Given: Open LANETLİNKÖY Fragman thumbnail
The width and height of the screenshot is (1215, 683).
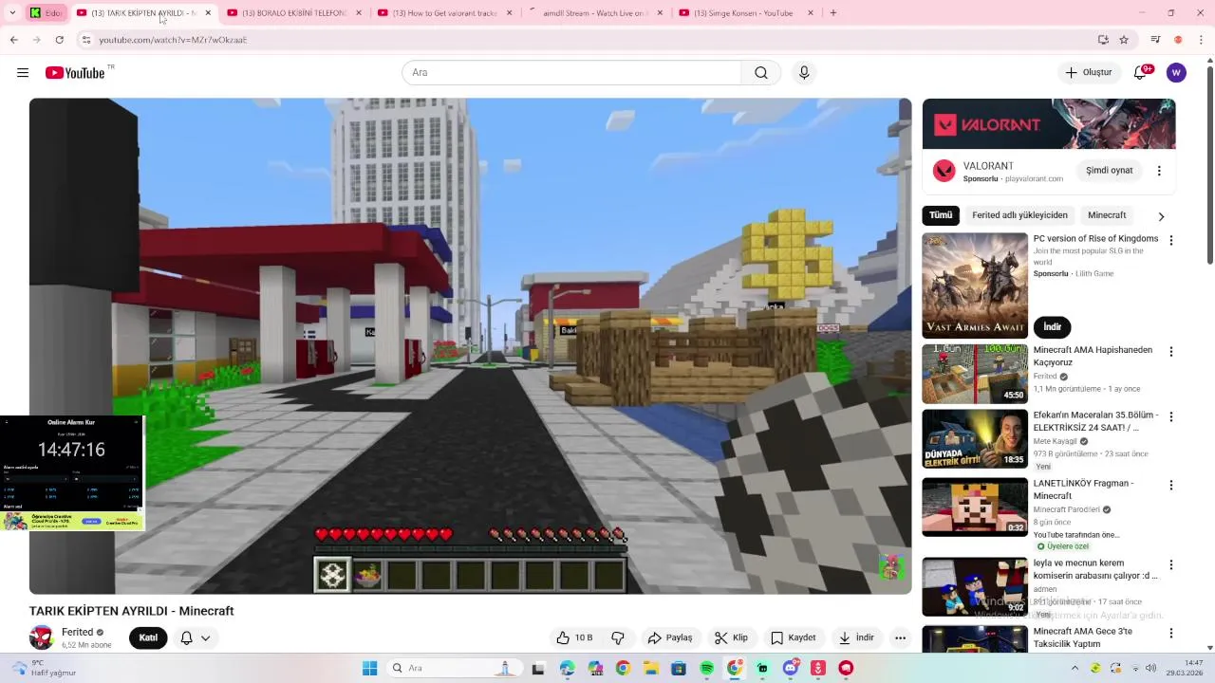Looking at the screenshot, I should tap(975, 507).
